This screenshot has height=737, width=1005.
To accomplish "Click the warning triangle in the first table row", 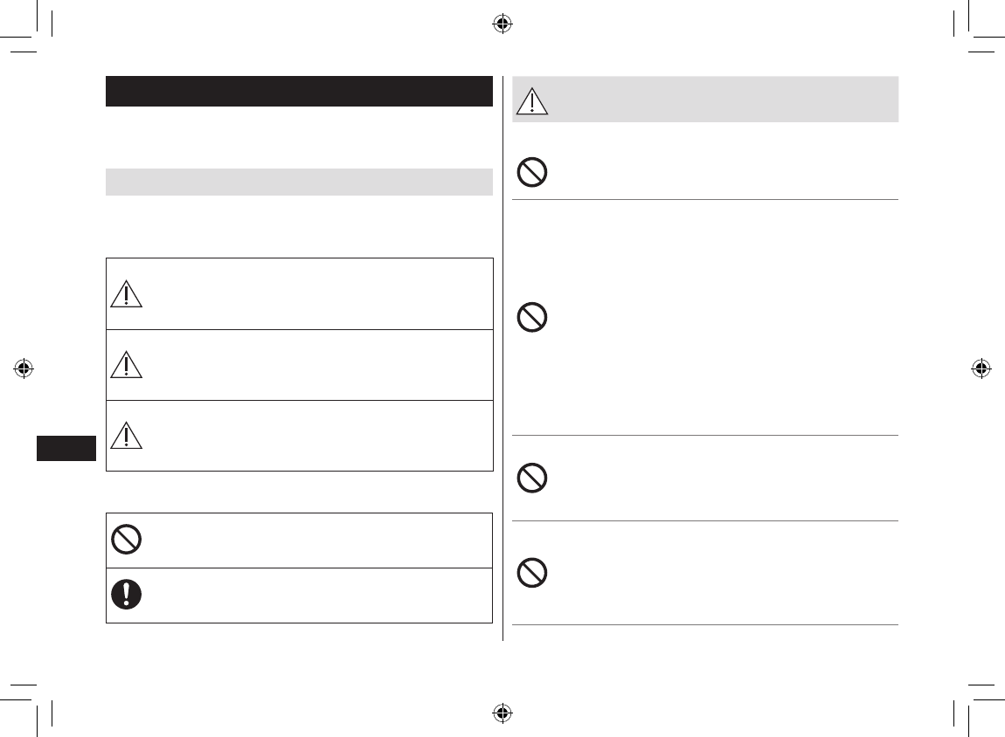I will coord(127,293).
